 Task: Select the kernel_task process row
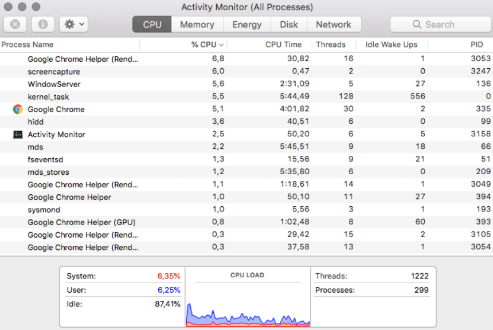[246, 96]
